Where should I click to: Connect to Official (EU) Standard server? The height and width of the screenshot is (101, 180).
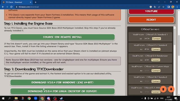[156, 49]
